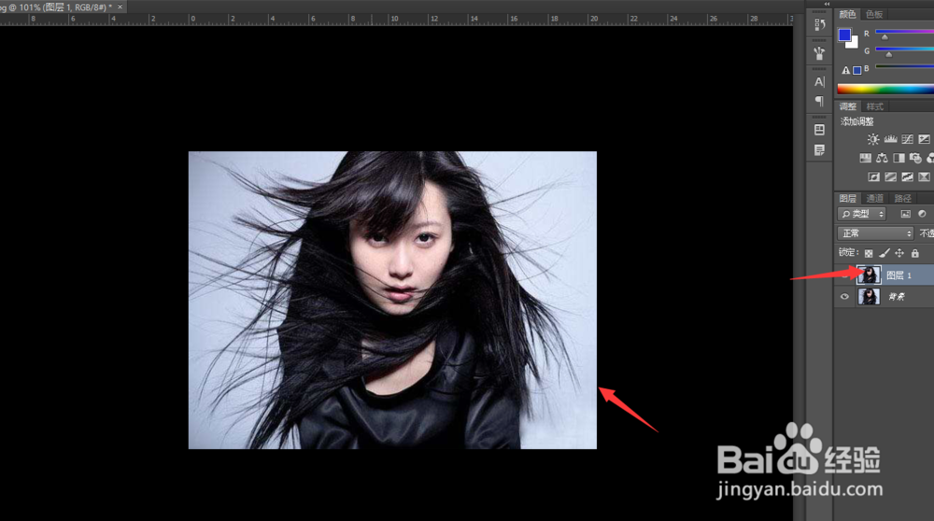Image resolution: width=934 pixels, height=521 pixels.
Task: Click the 图层 1 layer name
Action: 899,275
